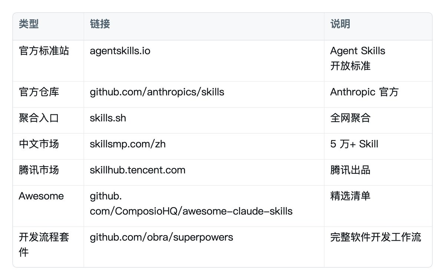Select the 腾讯市场 cell
The height and width of the screenshot is (280, 445).
pos(39,170)
